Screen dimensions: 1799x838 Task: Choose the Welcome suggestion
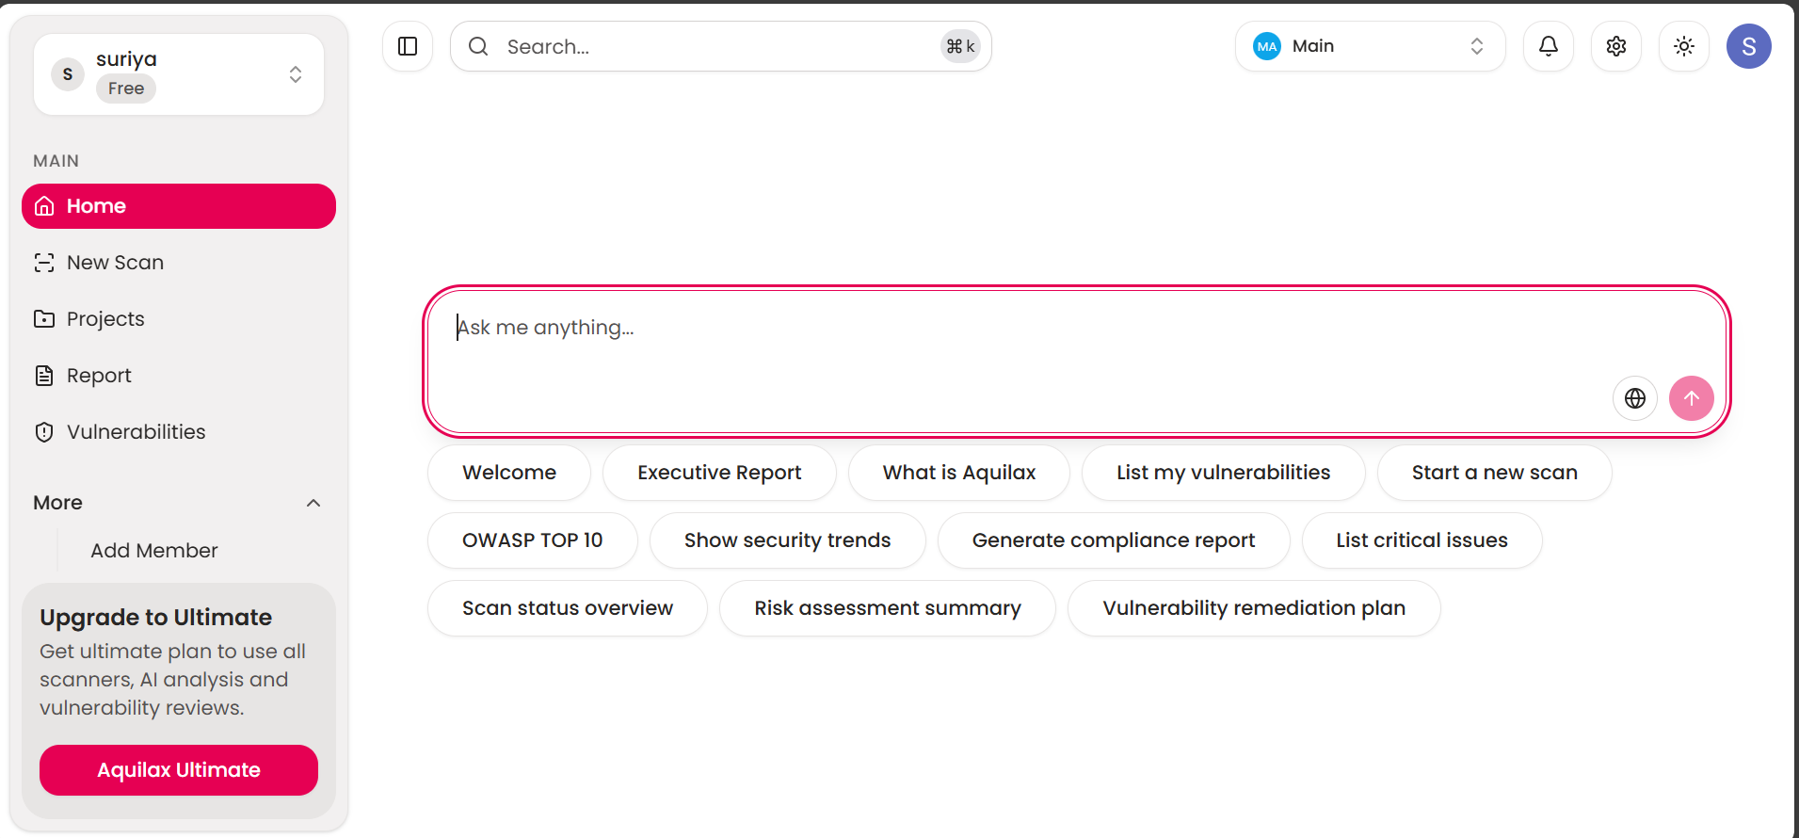click(509, 473)
